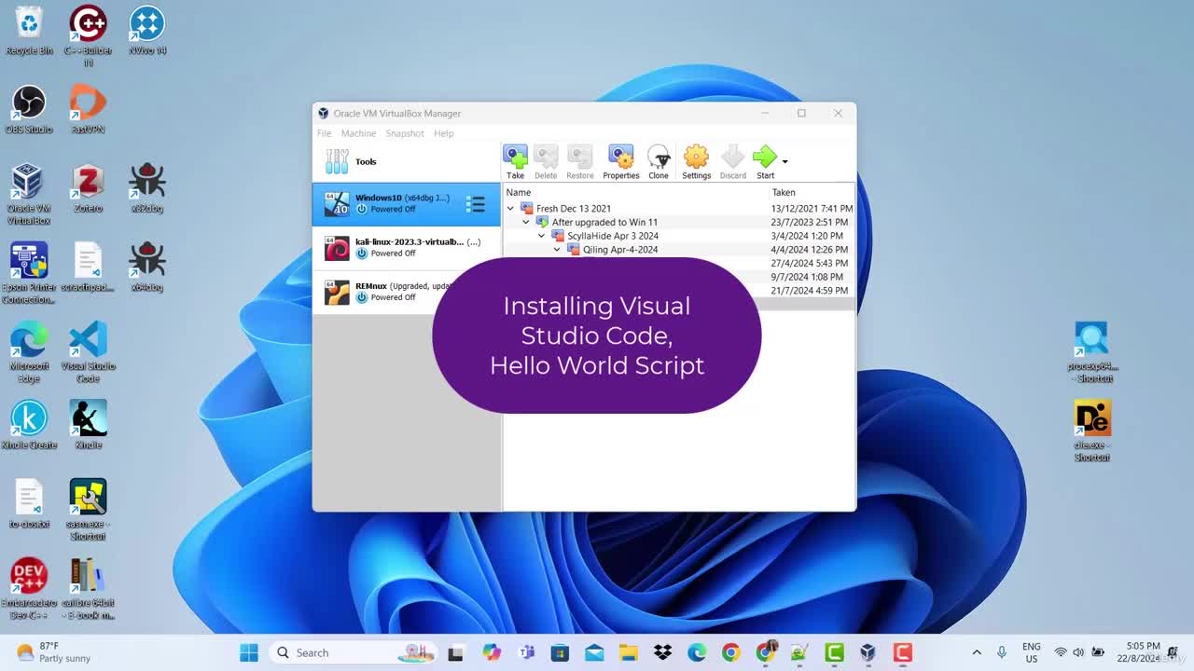Open the Help menu in VirtualBox

tap(443, 133)
